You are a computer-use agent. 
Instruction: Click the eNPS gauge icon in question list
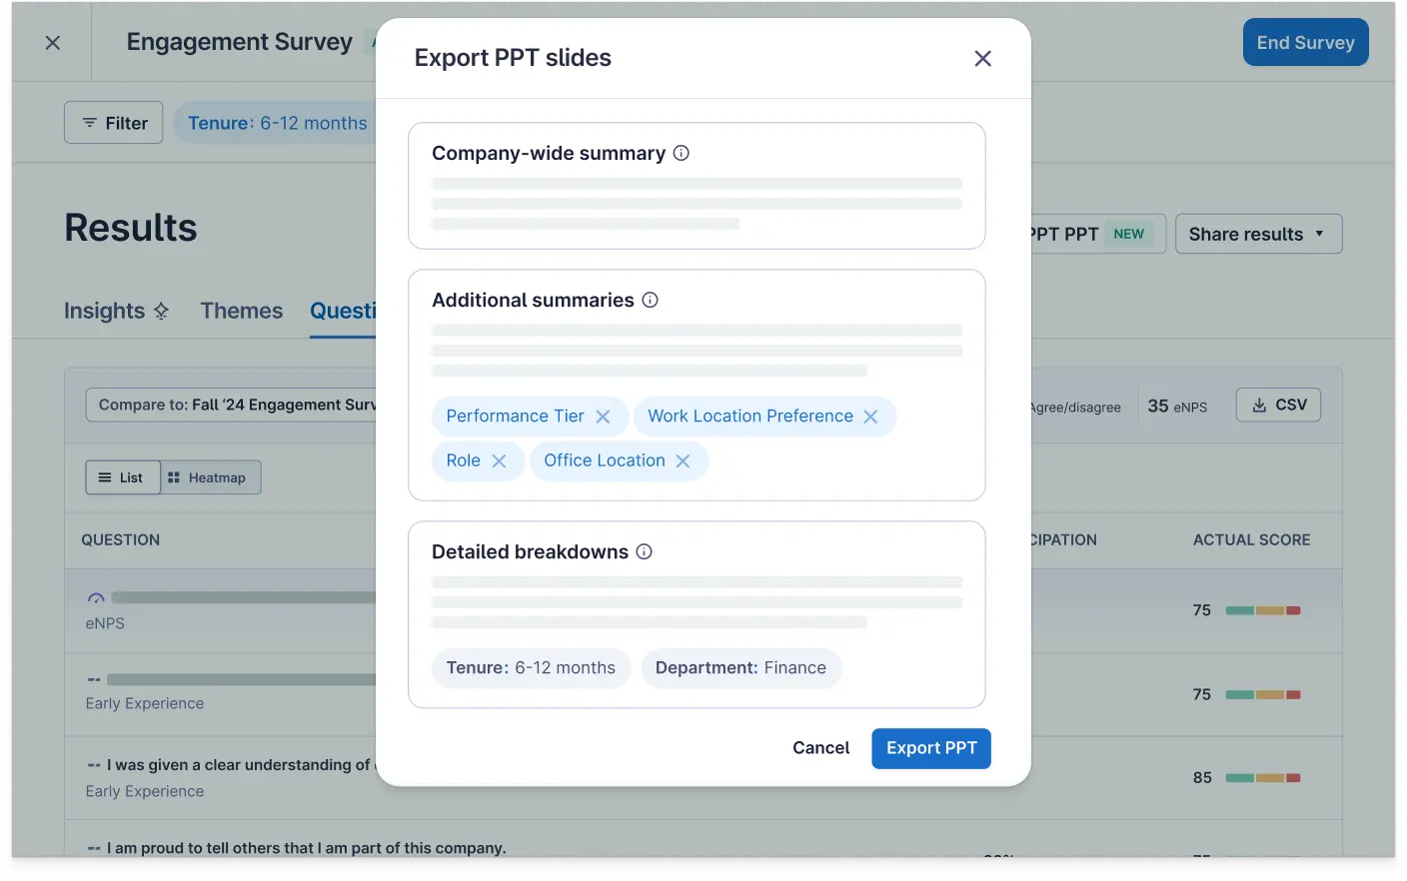point(96,598)
